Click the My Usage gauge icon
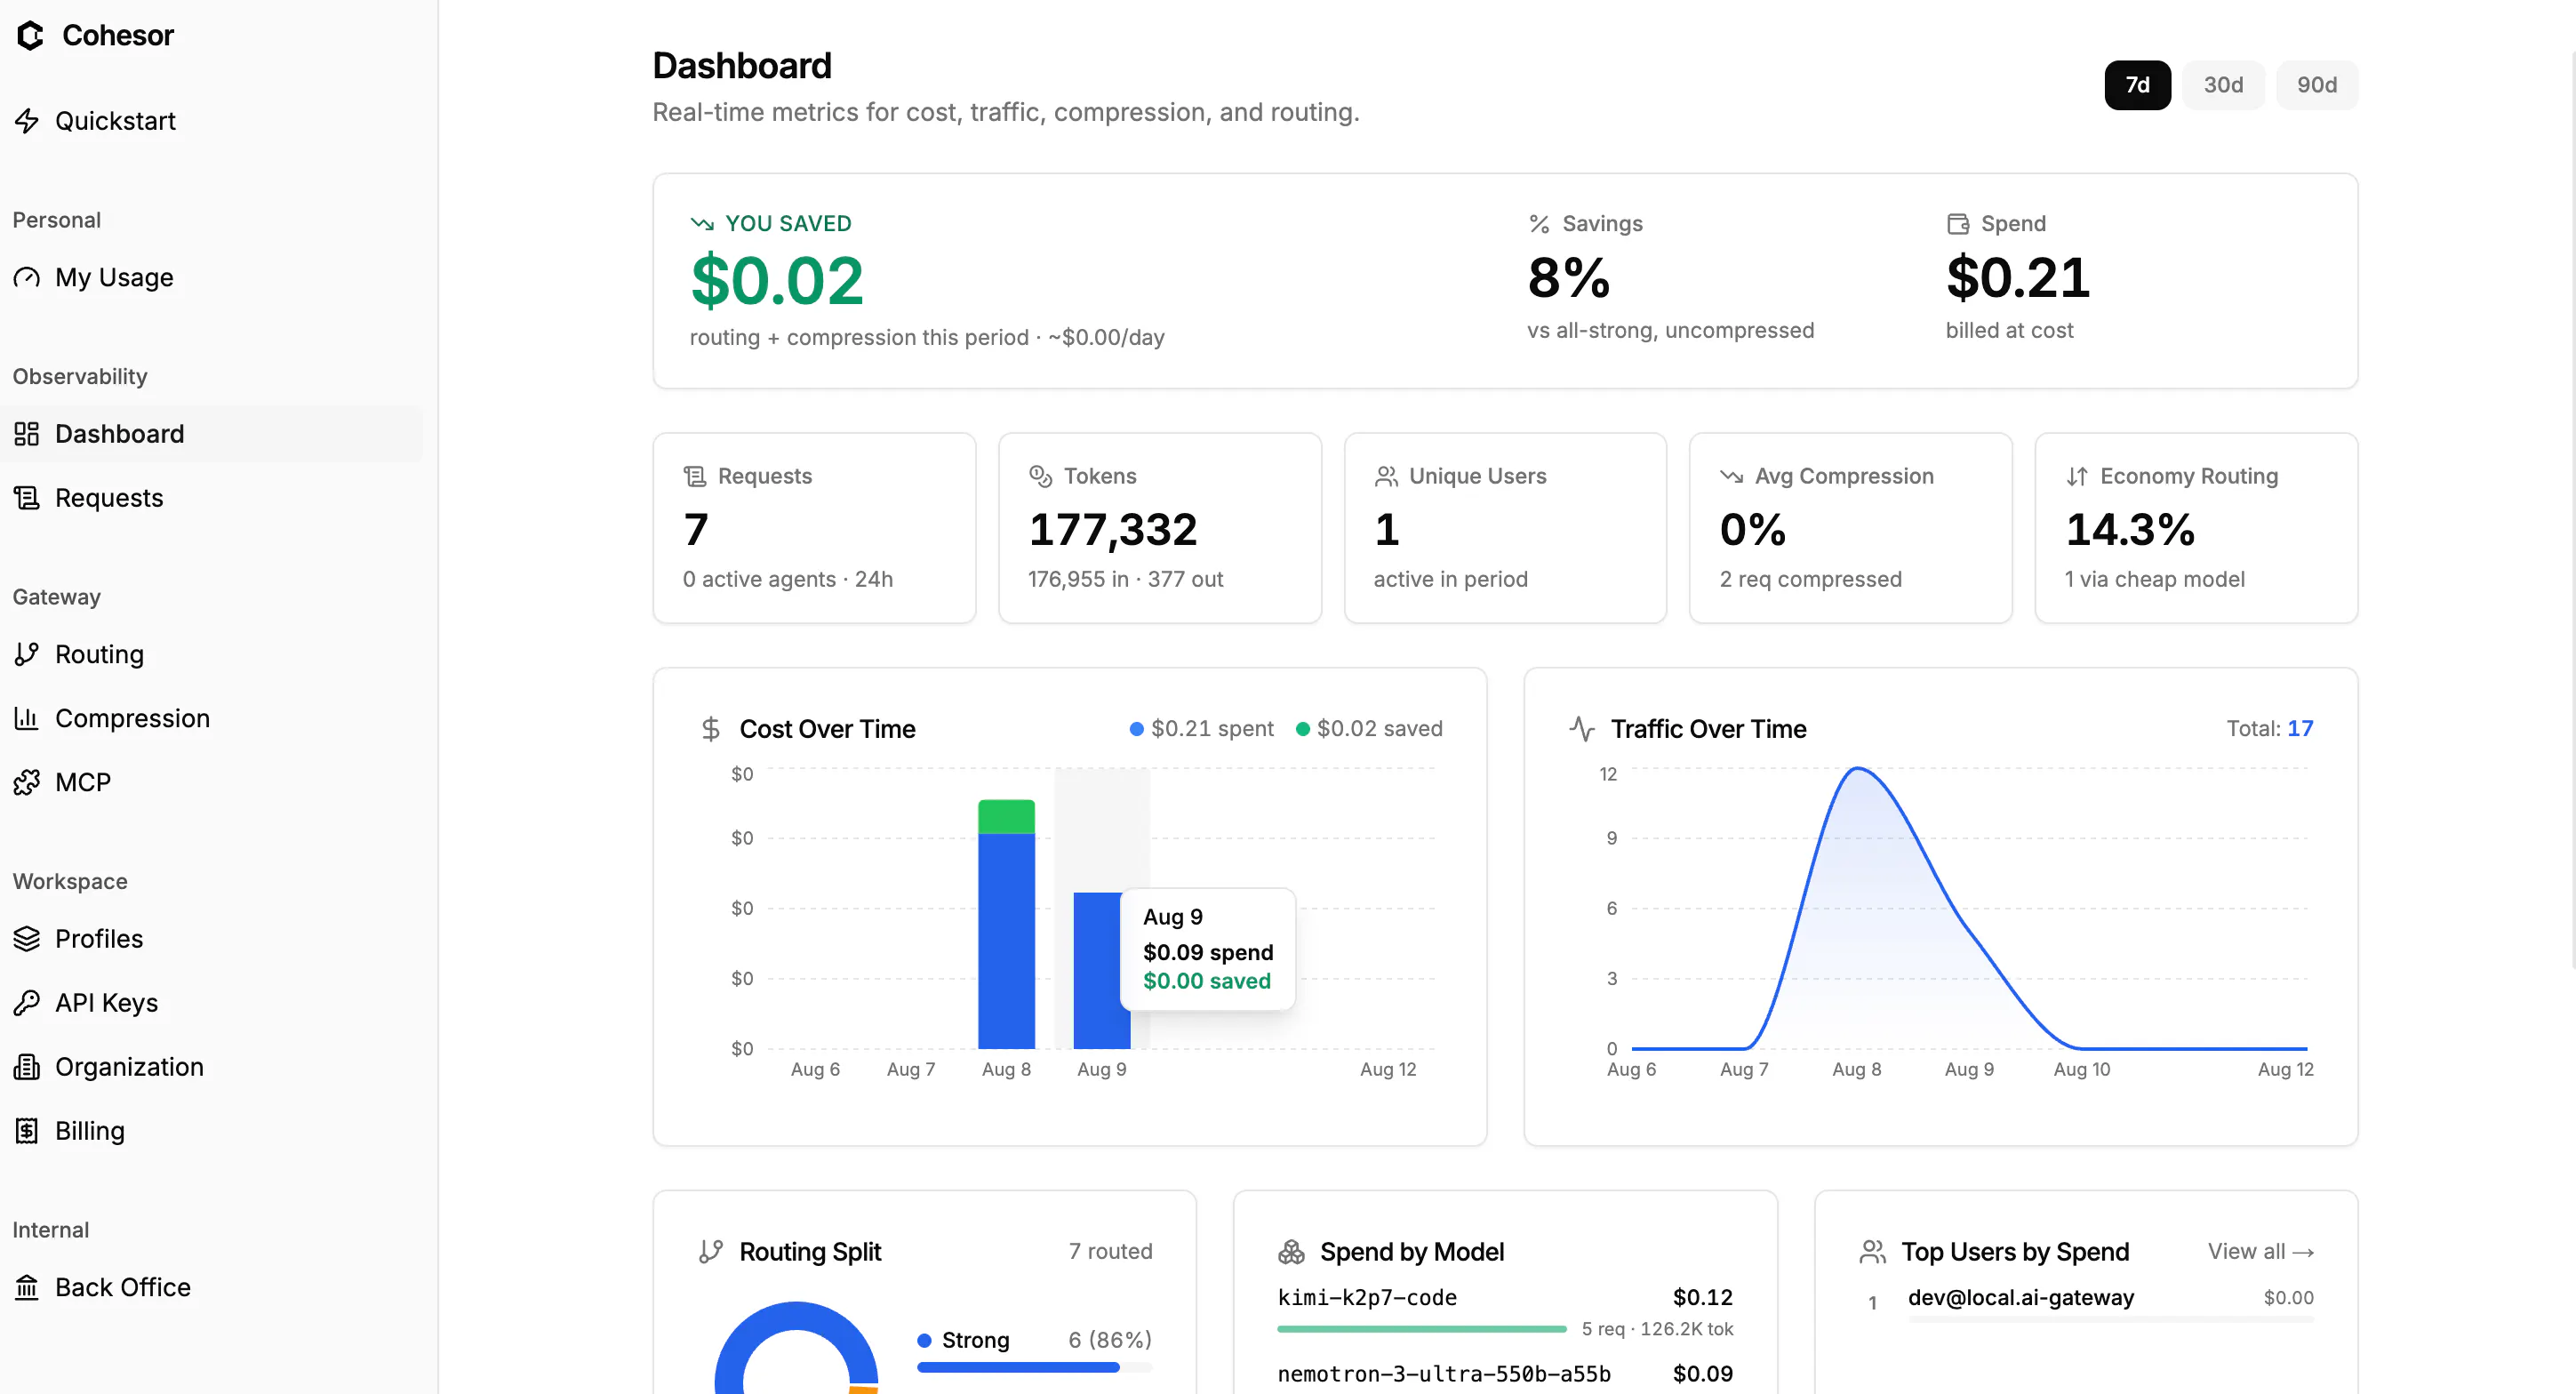This screenshot has width=2576, height=1394. [x=27, y=277]
